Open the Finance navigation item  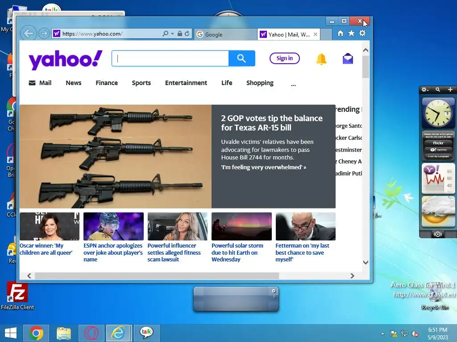107,83
